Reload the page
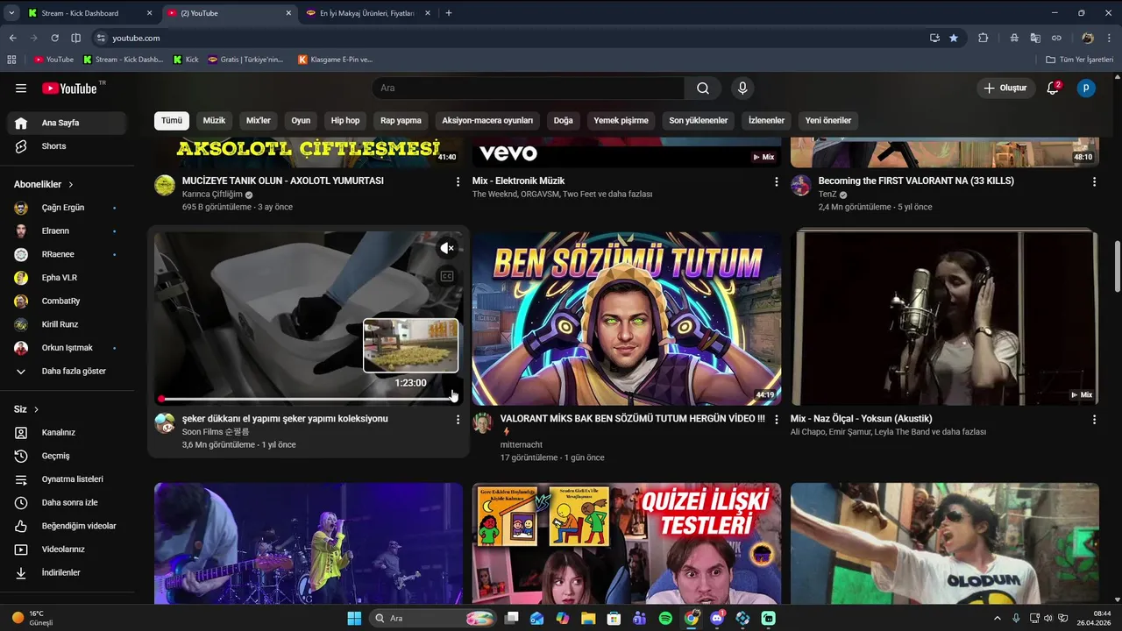The width and height of the screenshot is (1122, 631). 54,38
